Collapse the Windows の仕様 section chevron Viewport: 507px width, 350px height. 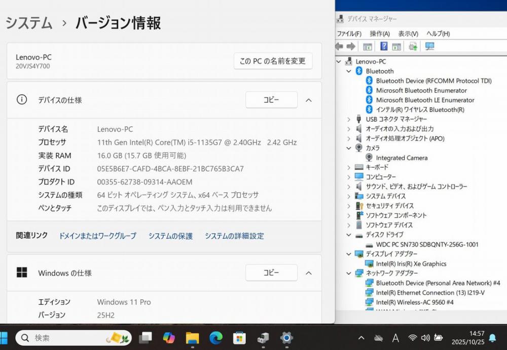[308, 273]
